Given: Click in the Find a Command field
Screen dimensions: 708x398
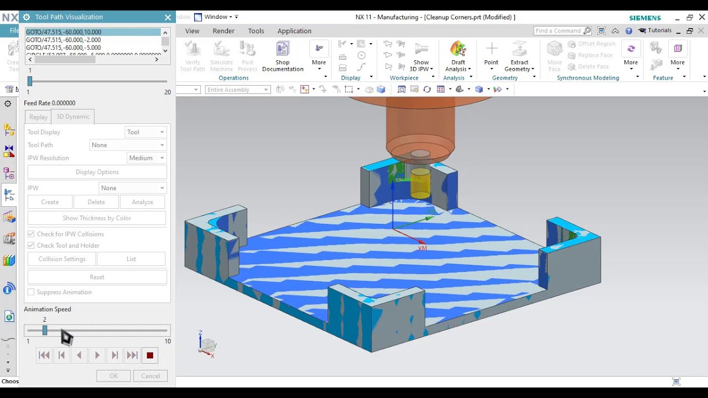Looking at the screenshot, I should tap(559, 31).
